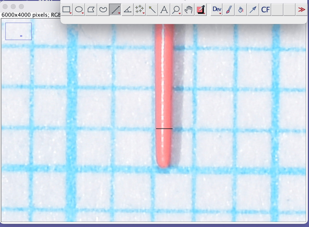Select the Hand scrolling tool
Viewport: 309px width, 227px height.
188,9
